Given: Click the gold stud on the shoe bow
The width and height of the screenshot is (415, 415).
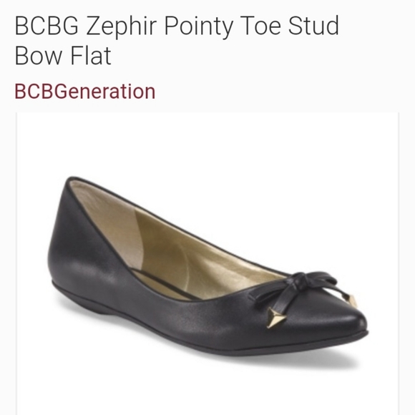Looking at the screenshot, I should (x=275, y=318).
